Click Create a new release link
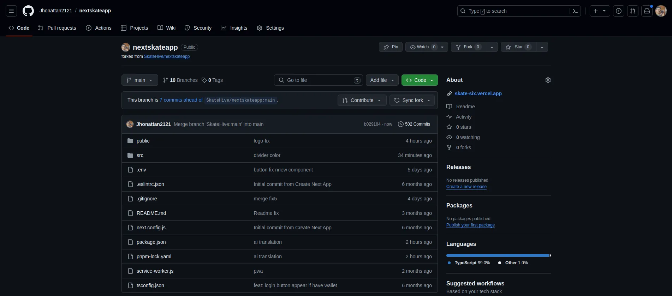 click(466, 187)
